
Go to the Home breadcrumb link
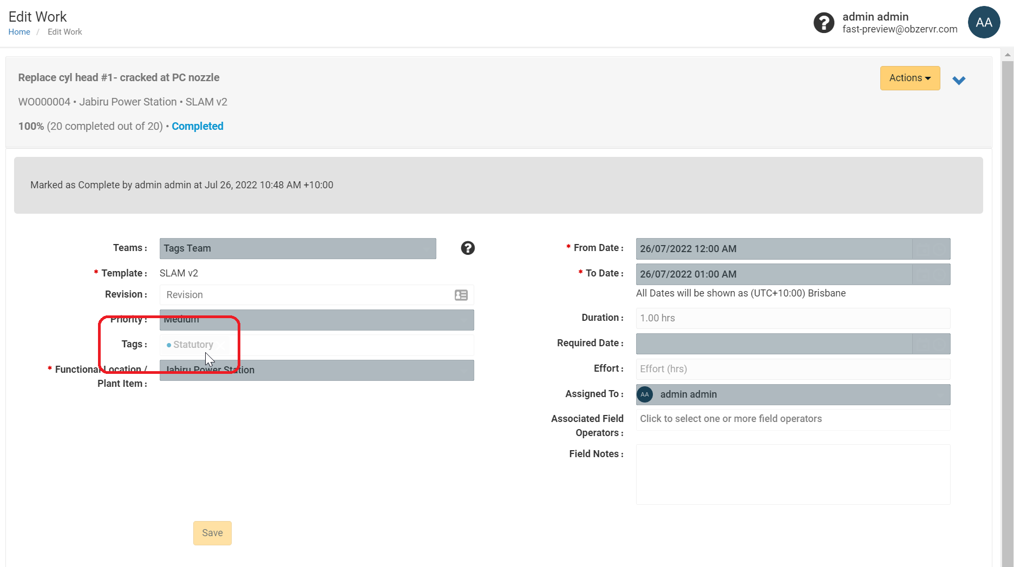coord(19,32)
